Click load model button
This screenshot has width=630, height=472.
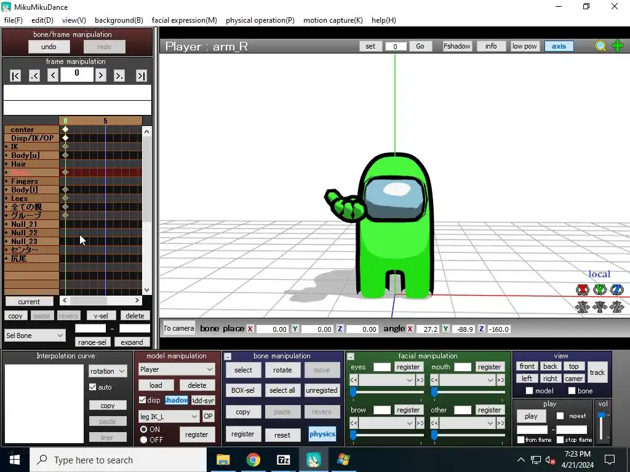pos(156,385)
